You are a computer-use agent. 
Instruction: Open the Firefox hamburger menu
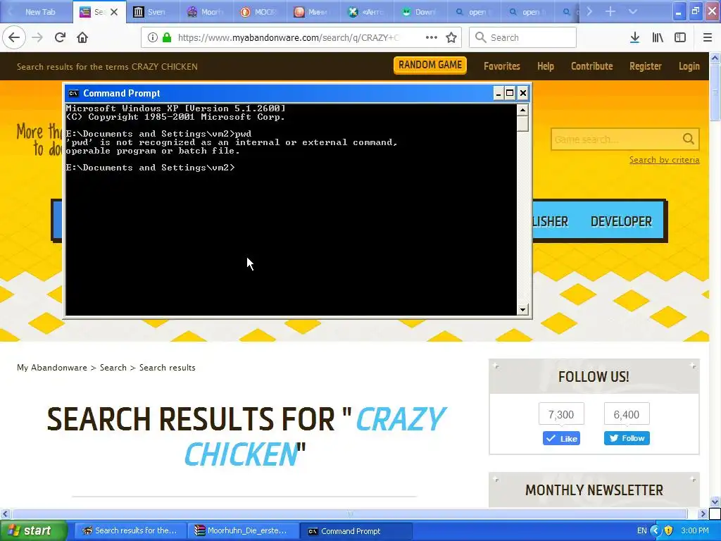[x=707, y=37]
